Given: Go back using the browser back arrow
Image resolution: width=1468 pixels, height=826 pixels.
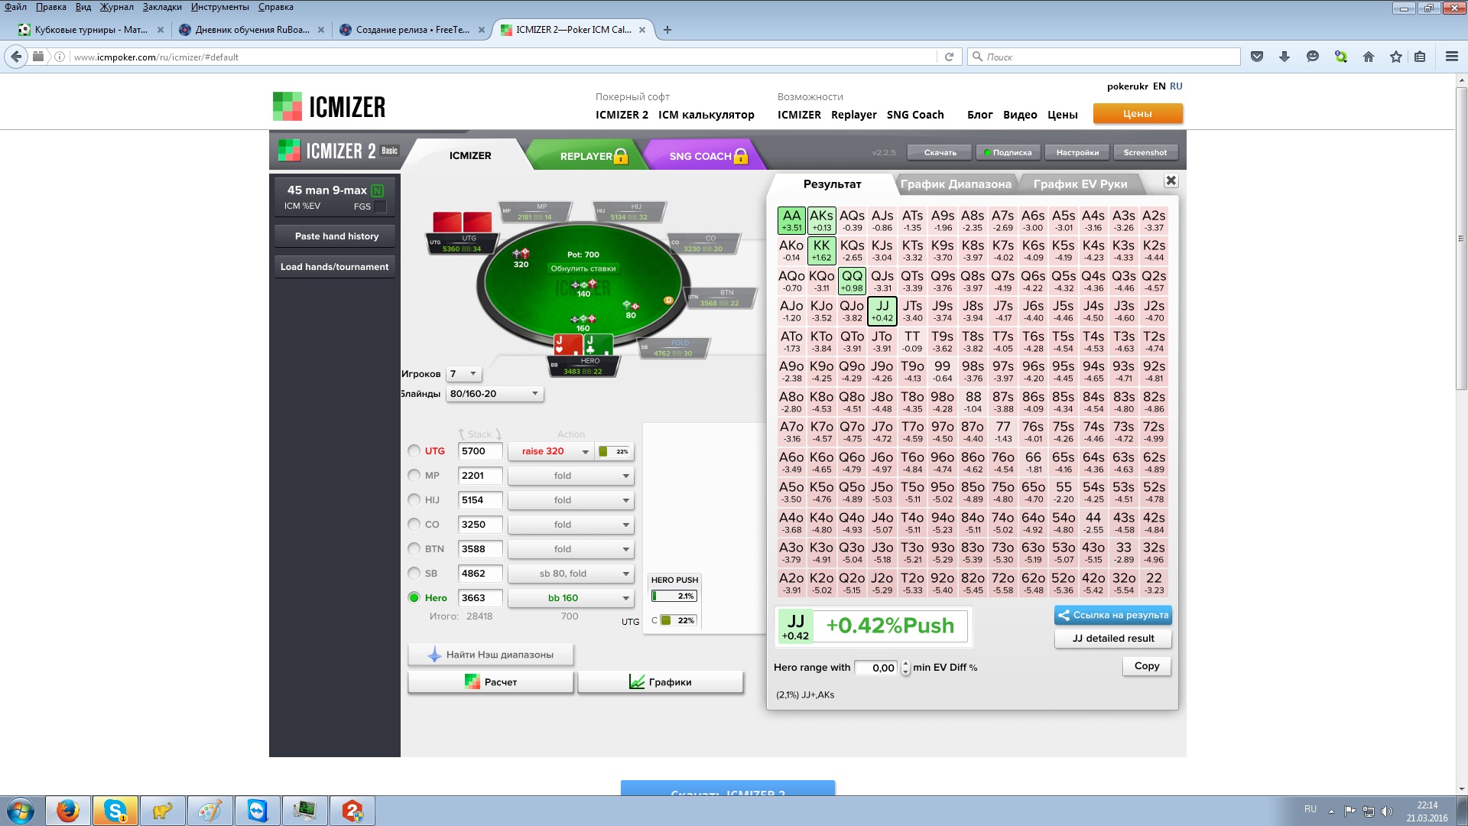Looking at the screenshot, I should click(15, 57).
